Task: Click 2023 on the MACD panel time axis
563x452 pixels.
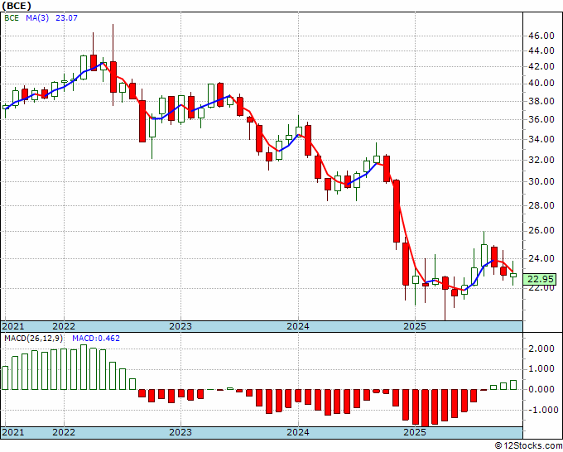Action: 180,432
